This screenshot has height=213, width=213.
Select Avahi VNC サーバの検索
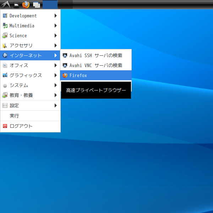click(x=96, y=65)
